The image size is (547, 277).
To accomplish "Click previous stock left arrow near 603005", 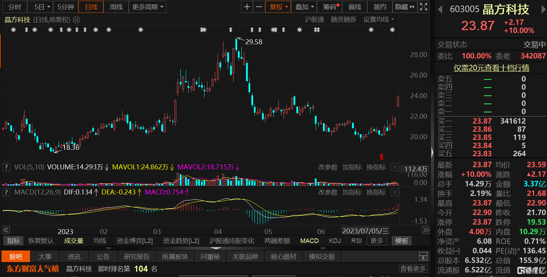I will tap(441, 10).
